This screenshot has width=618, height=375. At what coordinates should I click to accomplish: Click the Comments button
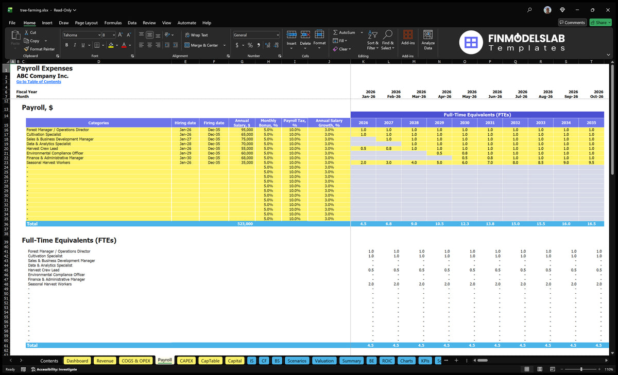pos(572,23)
